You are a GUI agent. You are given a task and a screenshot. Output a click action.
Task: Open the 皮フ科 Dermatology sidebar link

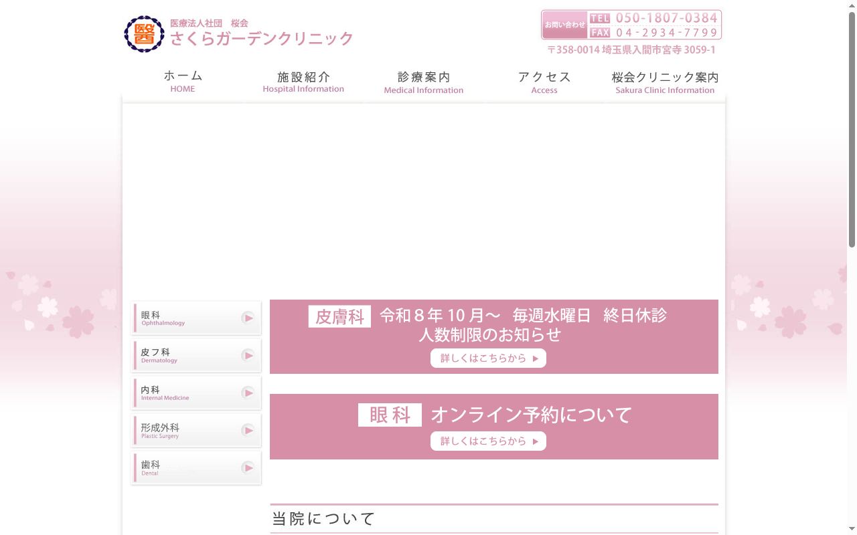click(196, 355)
